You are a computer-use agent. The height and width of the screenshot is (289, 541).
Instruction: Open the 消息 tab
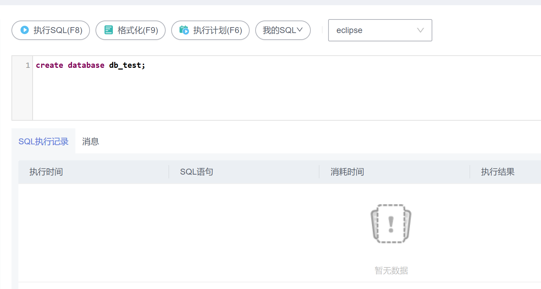point(91,142)
